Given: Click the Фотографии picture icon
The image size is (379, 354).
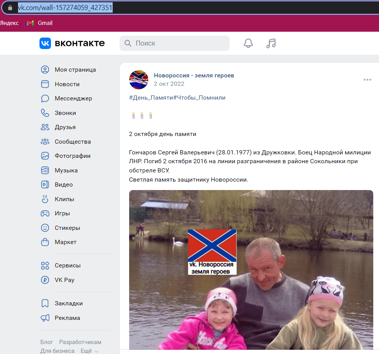Looking at the screenshot, I should tap(45, 156).
